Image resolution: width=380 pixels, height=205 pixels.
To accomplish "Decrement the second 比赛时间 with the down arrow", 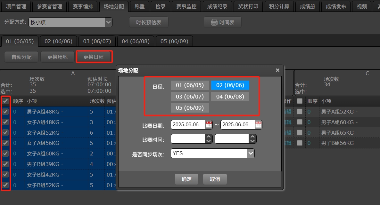I will [x=253, y=141].
